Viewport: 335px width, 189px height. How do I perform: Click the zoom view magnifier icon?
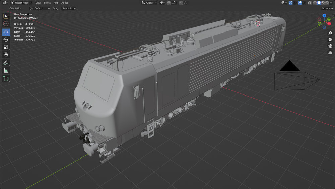[x=330, y=33]
